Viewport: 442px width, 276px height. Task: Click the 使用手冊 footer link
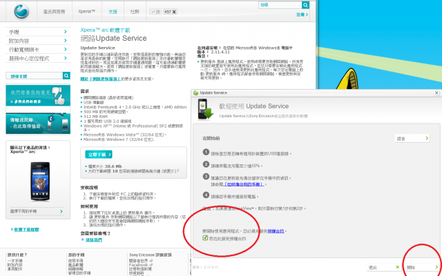(x=76, y=261)
